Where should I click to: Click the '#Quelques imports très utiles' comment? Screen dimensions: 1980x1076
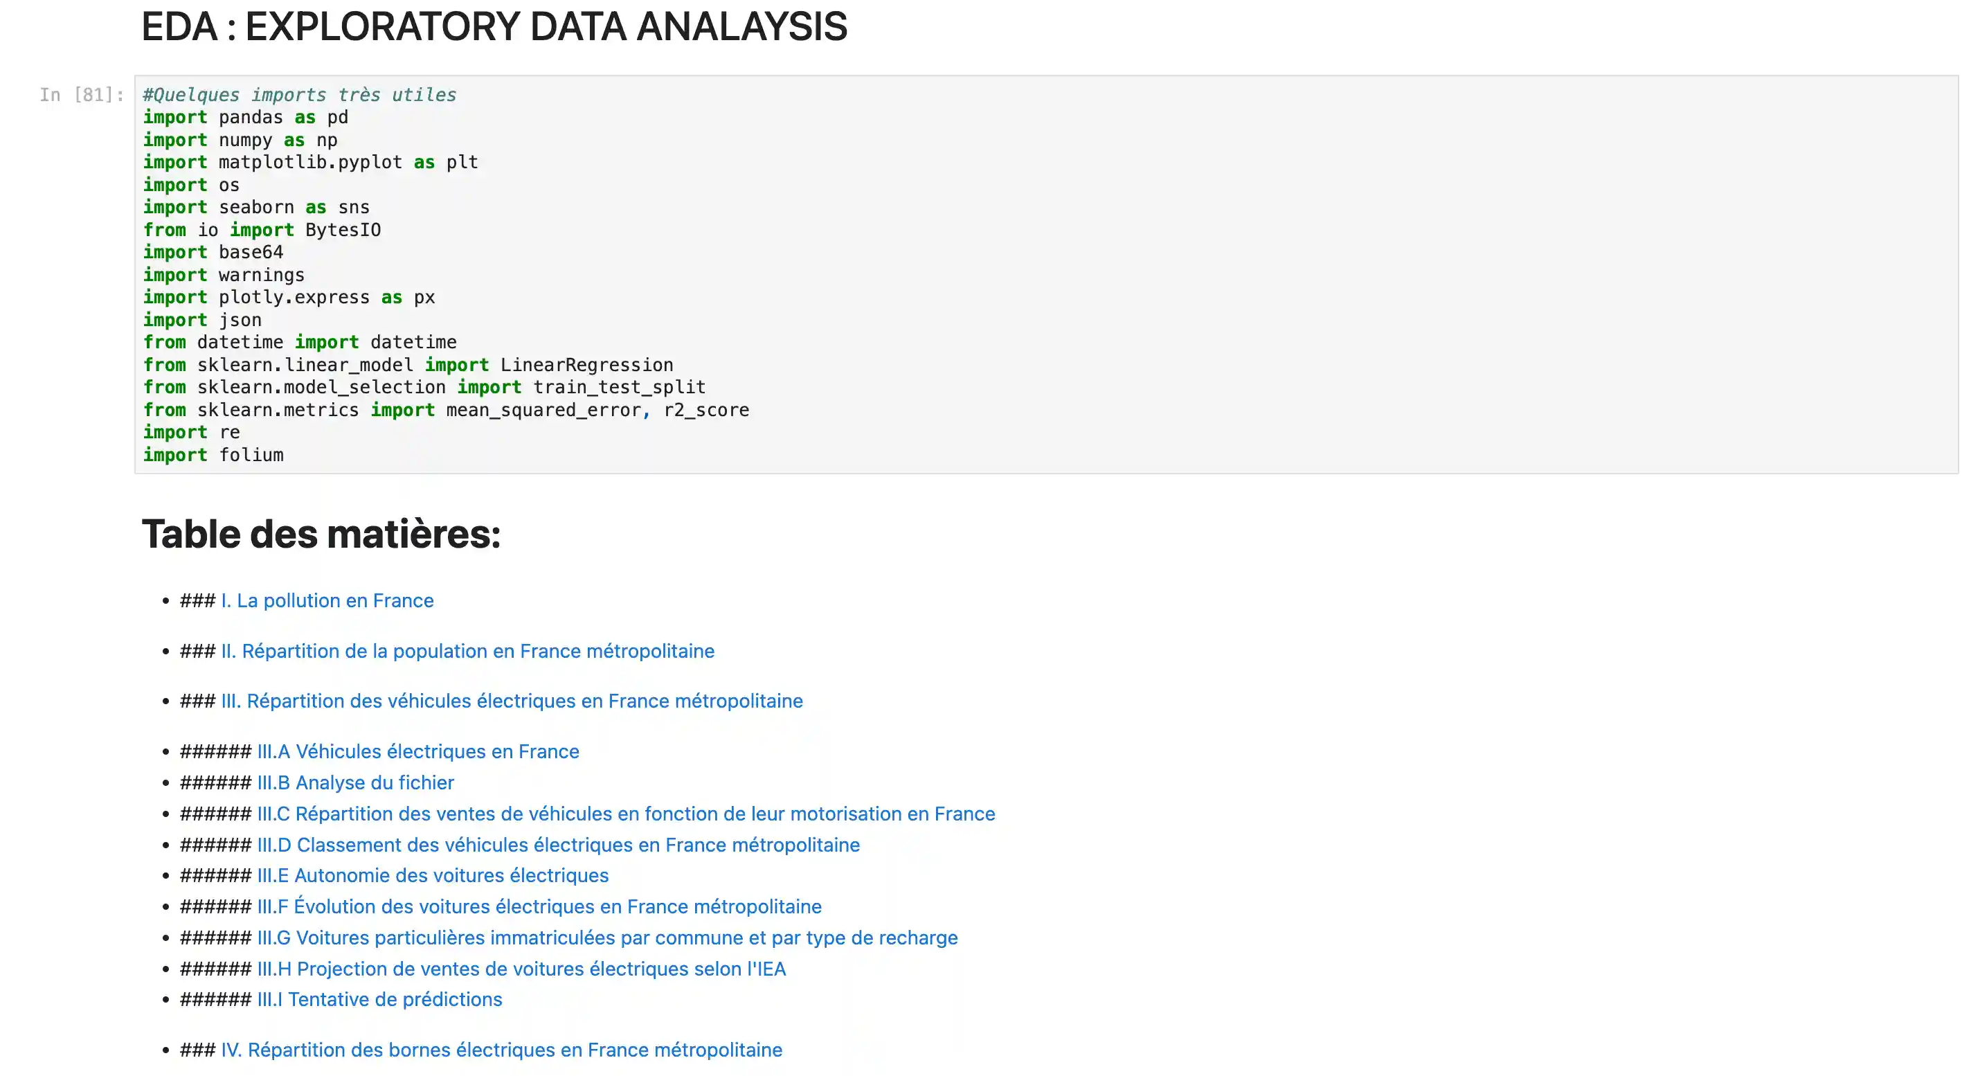[300, 95]
